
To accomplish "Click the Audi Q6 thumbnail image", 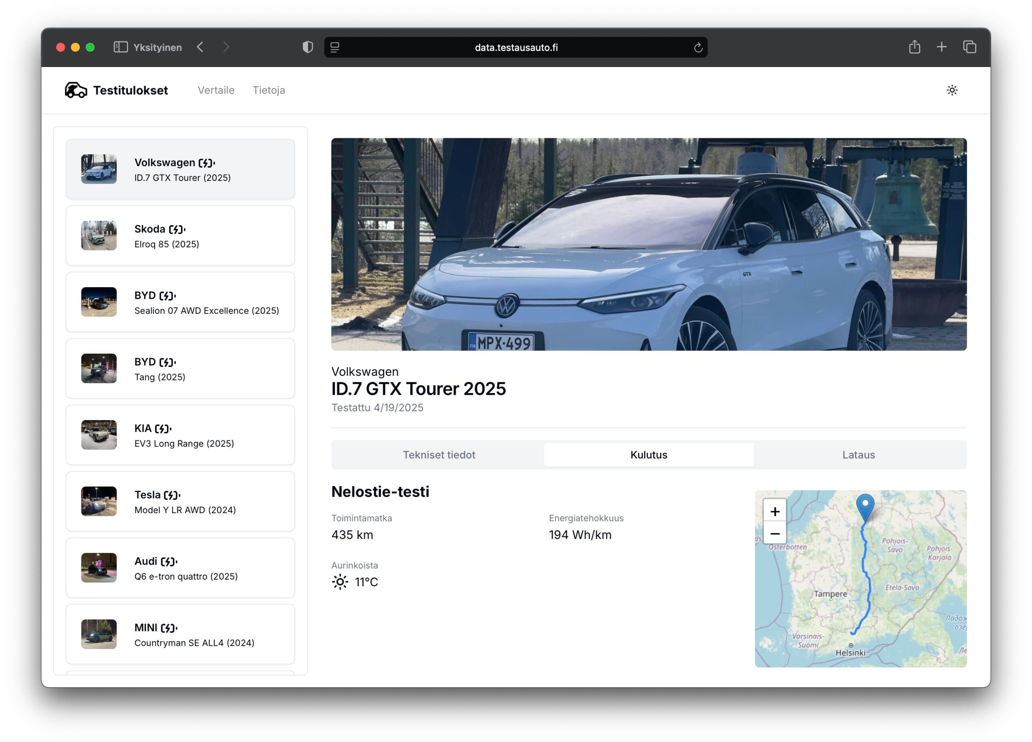I will 99,568.
